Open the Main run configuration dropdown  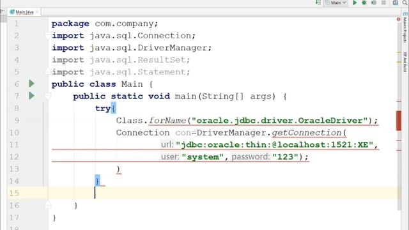click(336, 3)
